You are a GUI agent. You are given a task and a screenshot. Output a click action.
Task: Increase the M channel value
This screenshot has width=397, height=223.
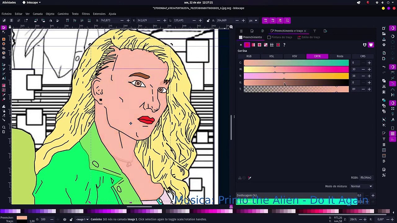click(x=369, y=69)
